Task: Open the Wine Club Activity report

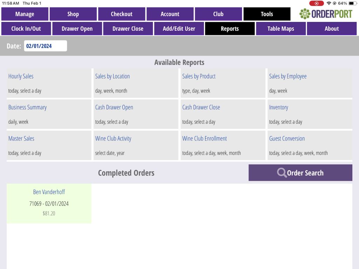Action: pos(113,139)
